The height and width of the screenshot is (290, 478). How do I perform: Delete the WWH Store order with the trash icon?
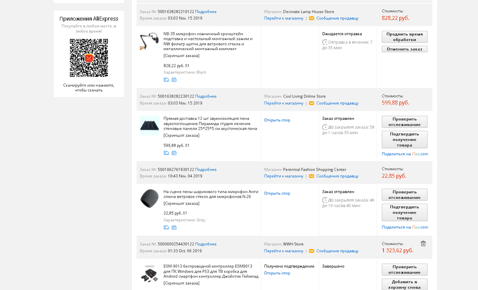coord(423,243)
